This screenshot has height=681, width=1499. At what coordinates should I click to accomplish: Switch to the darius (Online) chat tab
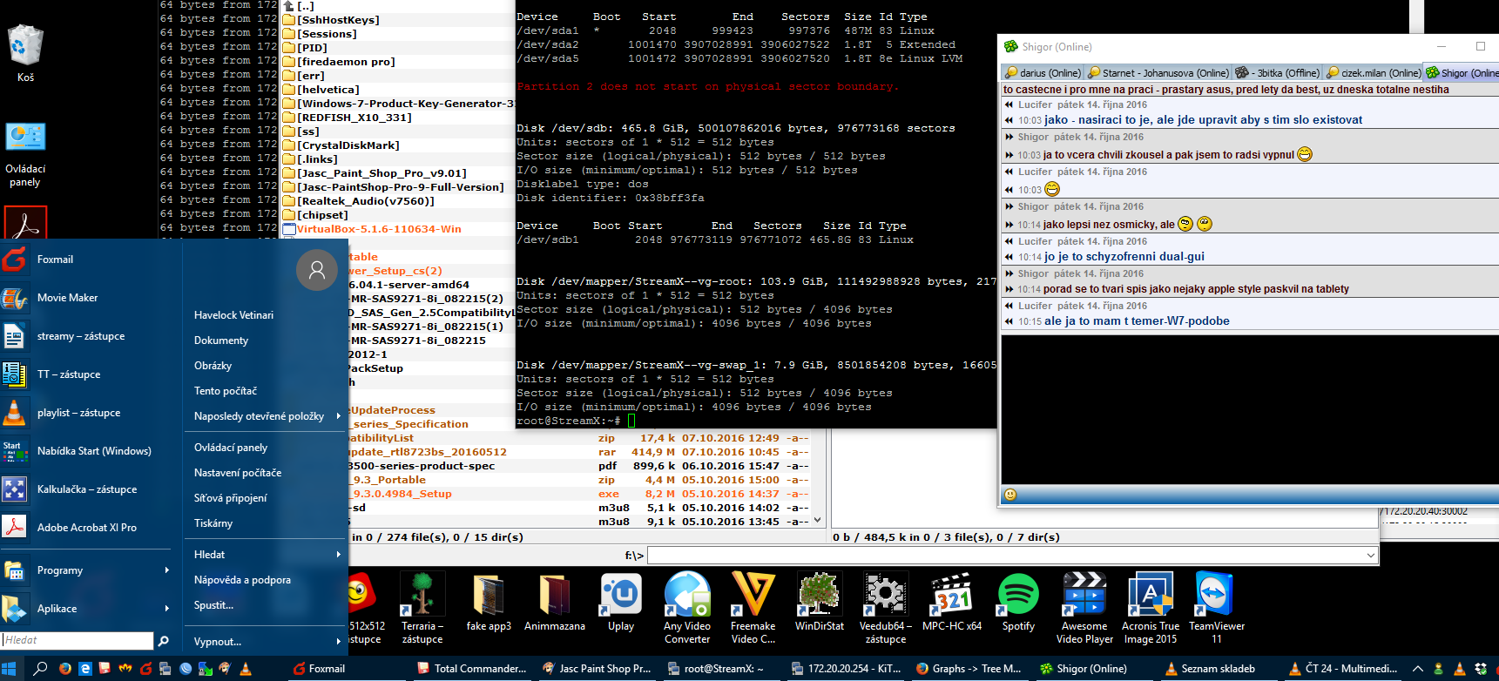[x=1043, y=73]
